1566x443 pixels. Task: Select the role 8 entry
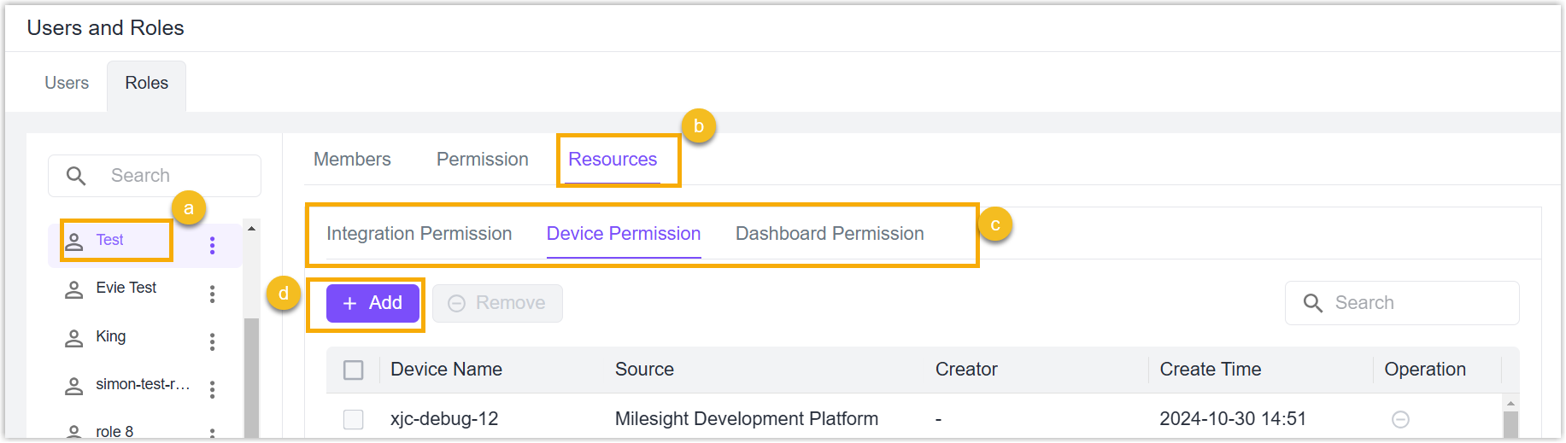point(114,431)
